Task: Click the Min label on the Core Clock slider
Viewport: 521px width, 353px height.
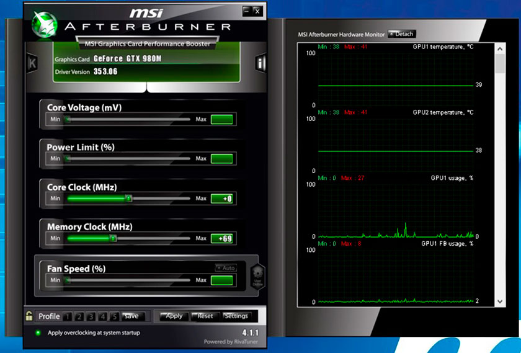Action: tap(55, 199)
